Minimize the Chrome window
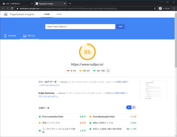This screenshot has height=137, width=177. tap(161, 2)
